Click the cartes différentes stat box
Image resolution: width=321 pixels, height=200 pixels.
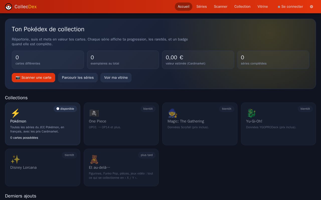[48, 60]
